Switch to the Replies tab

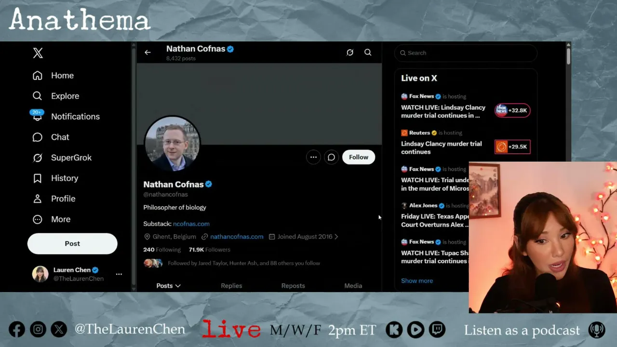coord(231,286)
